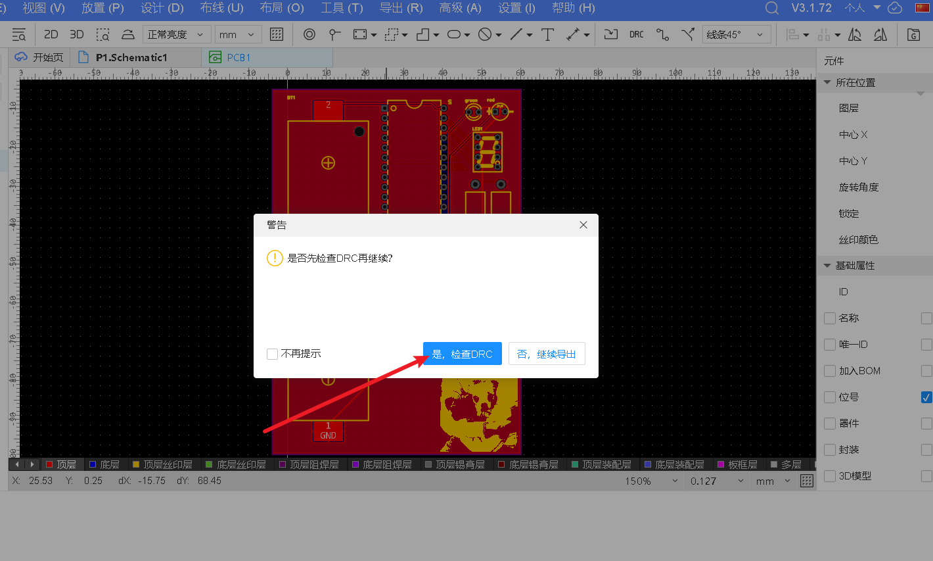Image resolution: width=933 pixels, height=561 pixels.
Task: Click the 是，检查DRC button
Action: [463, 354]
